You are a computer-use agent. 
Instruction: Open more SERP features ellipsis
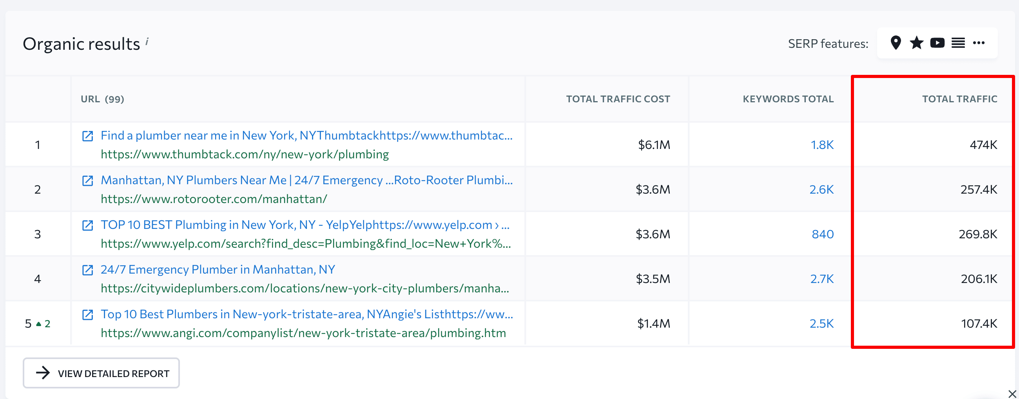pyautogui.click(x=979, y=43)
